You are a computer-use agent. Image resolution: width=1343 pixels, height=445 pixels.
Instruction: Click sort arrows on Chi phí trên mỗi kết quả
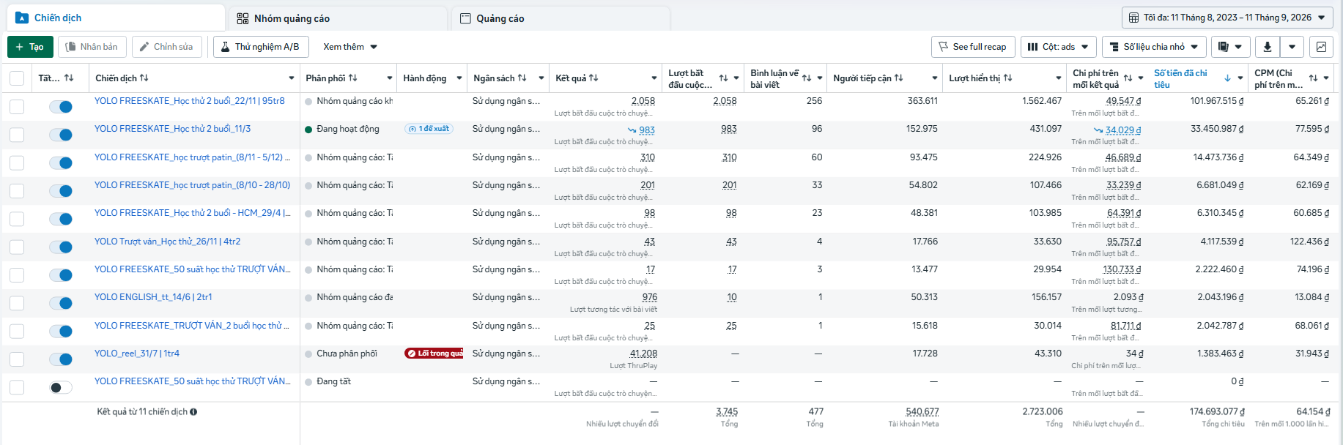pos(1128,78)
